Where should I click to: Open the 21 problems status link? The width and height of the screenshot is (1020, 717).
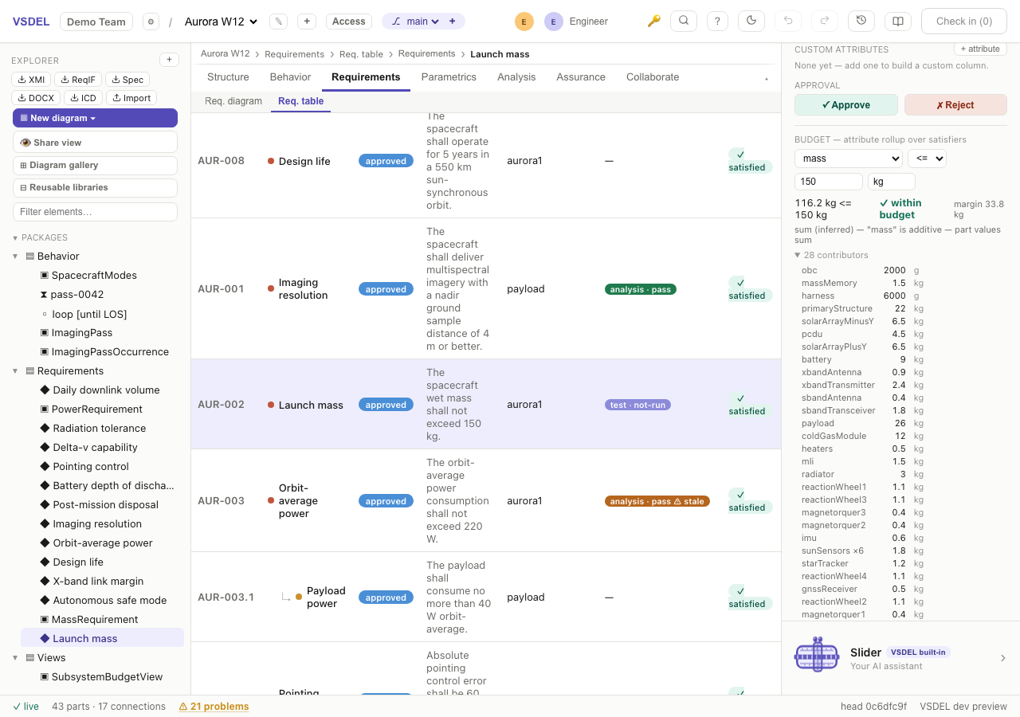tap(214, 707)
